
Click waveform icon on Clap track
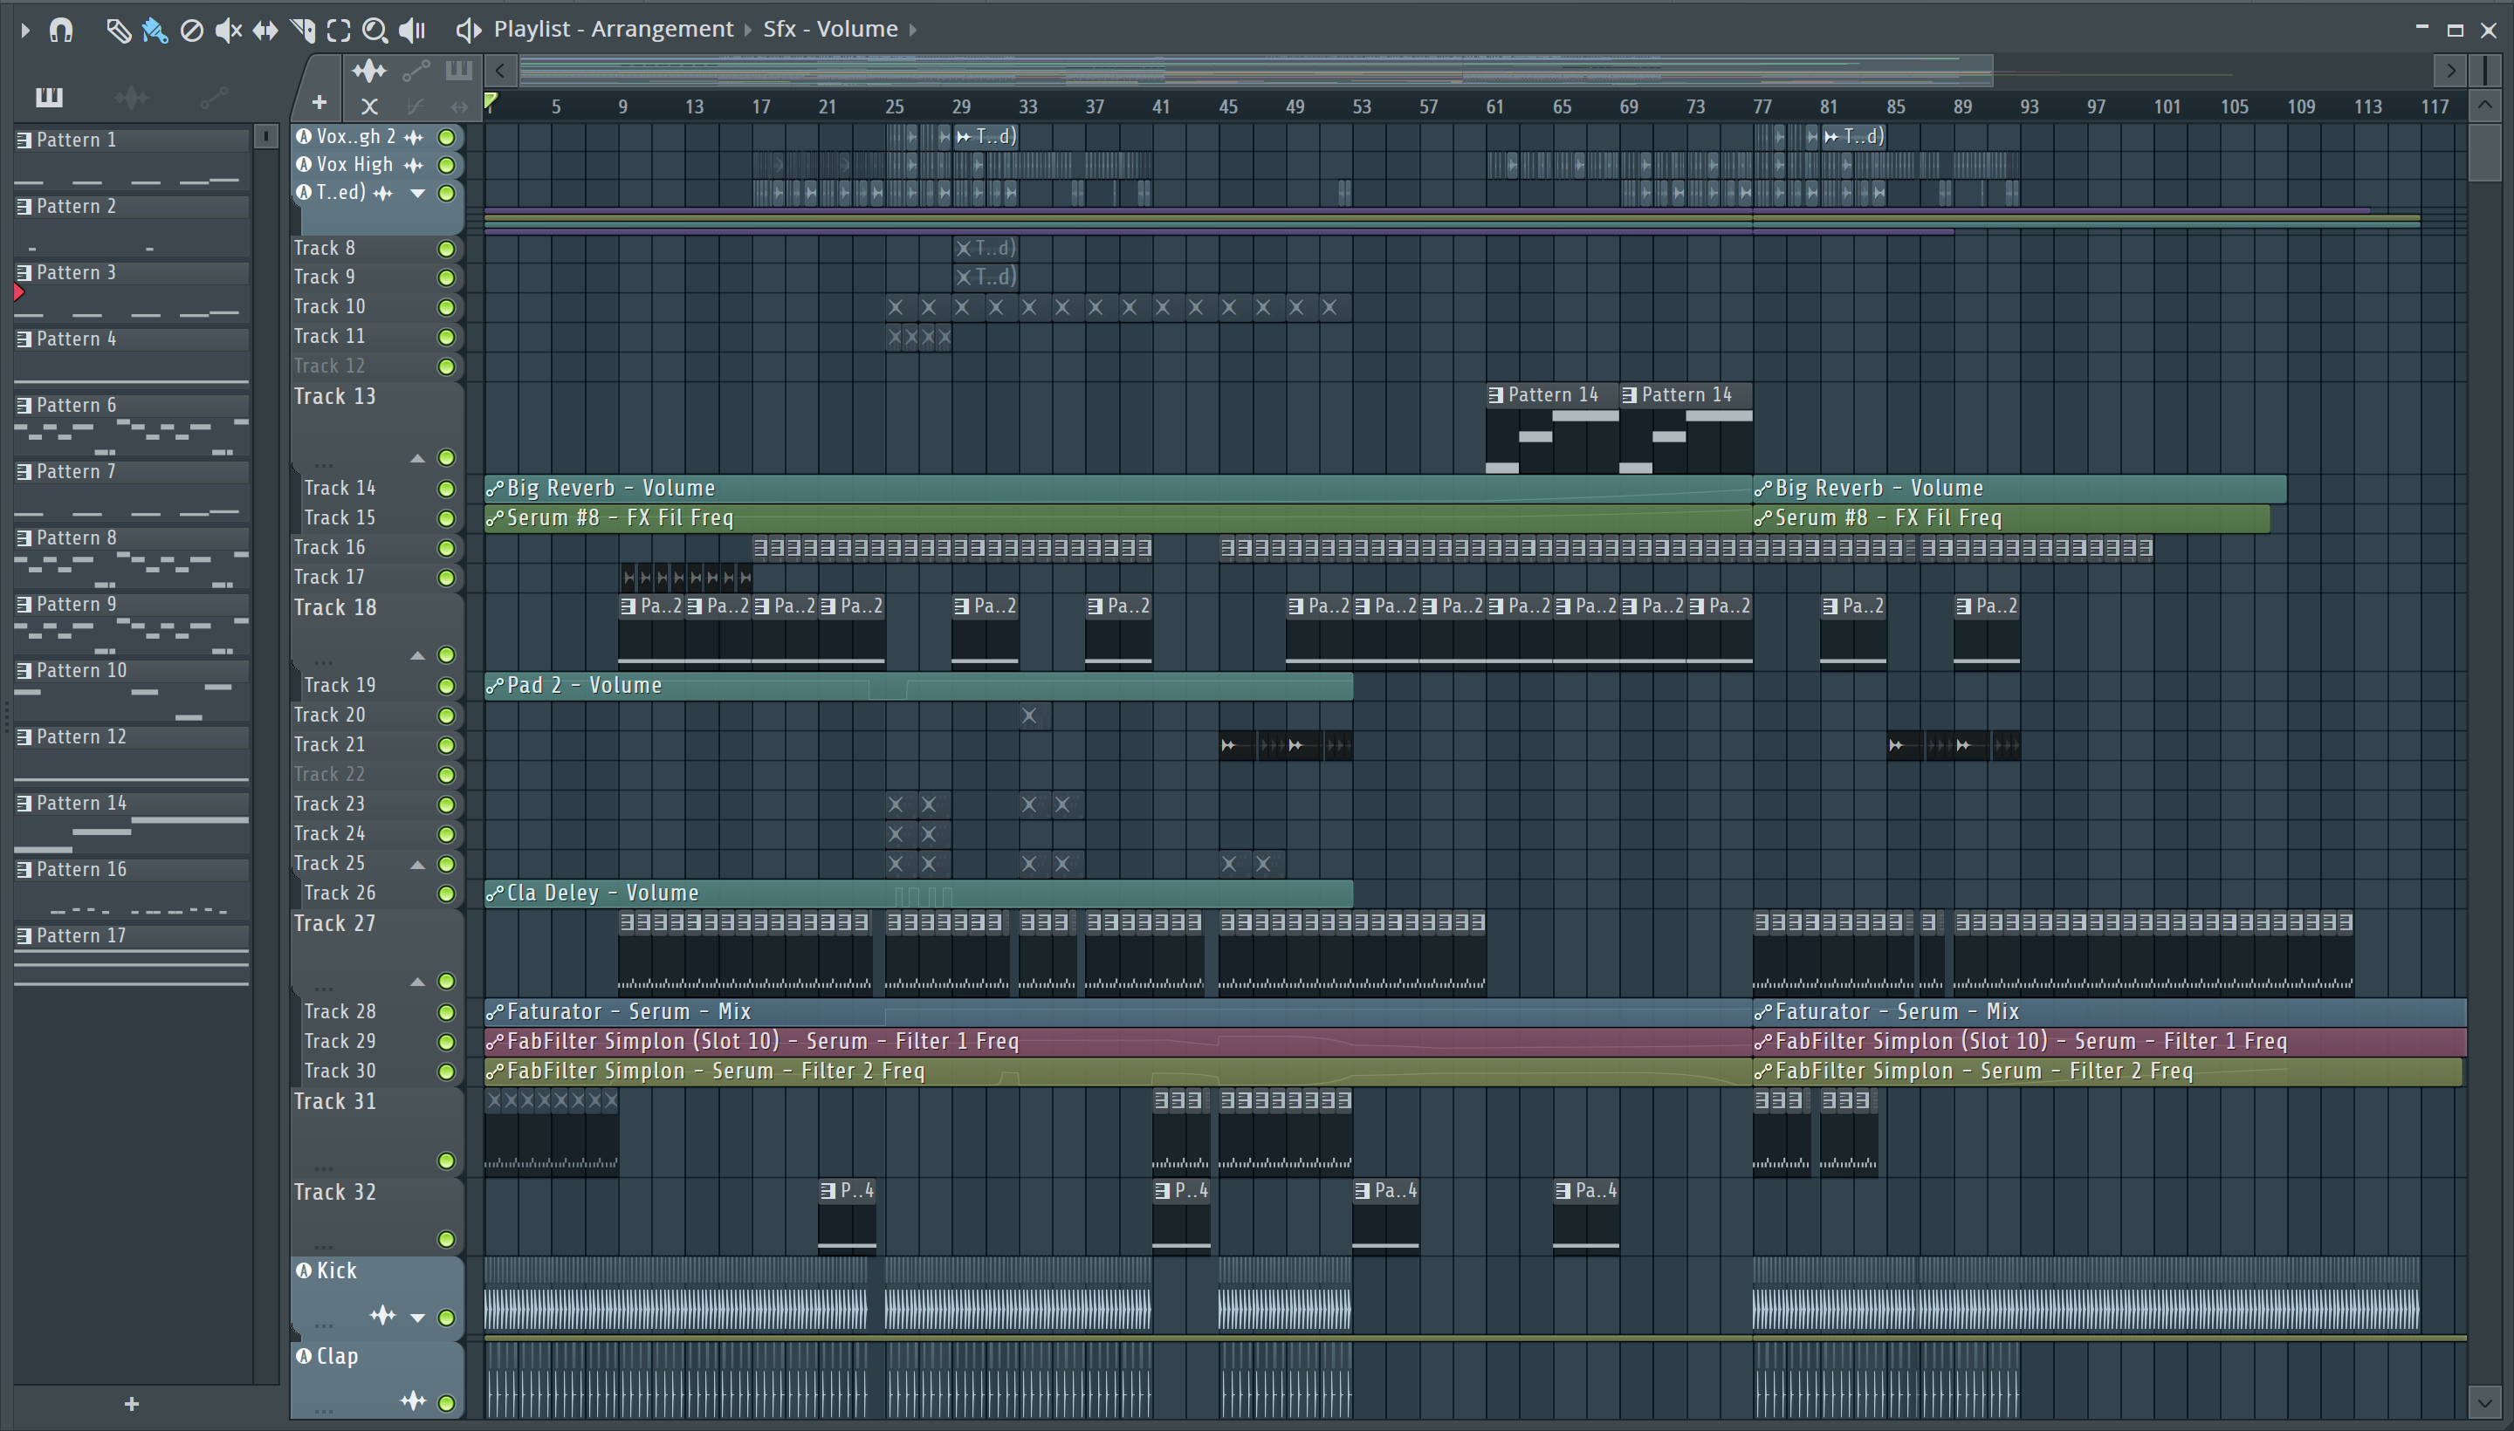(x=413, y=1401)
